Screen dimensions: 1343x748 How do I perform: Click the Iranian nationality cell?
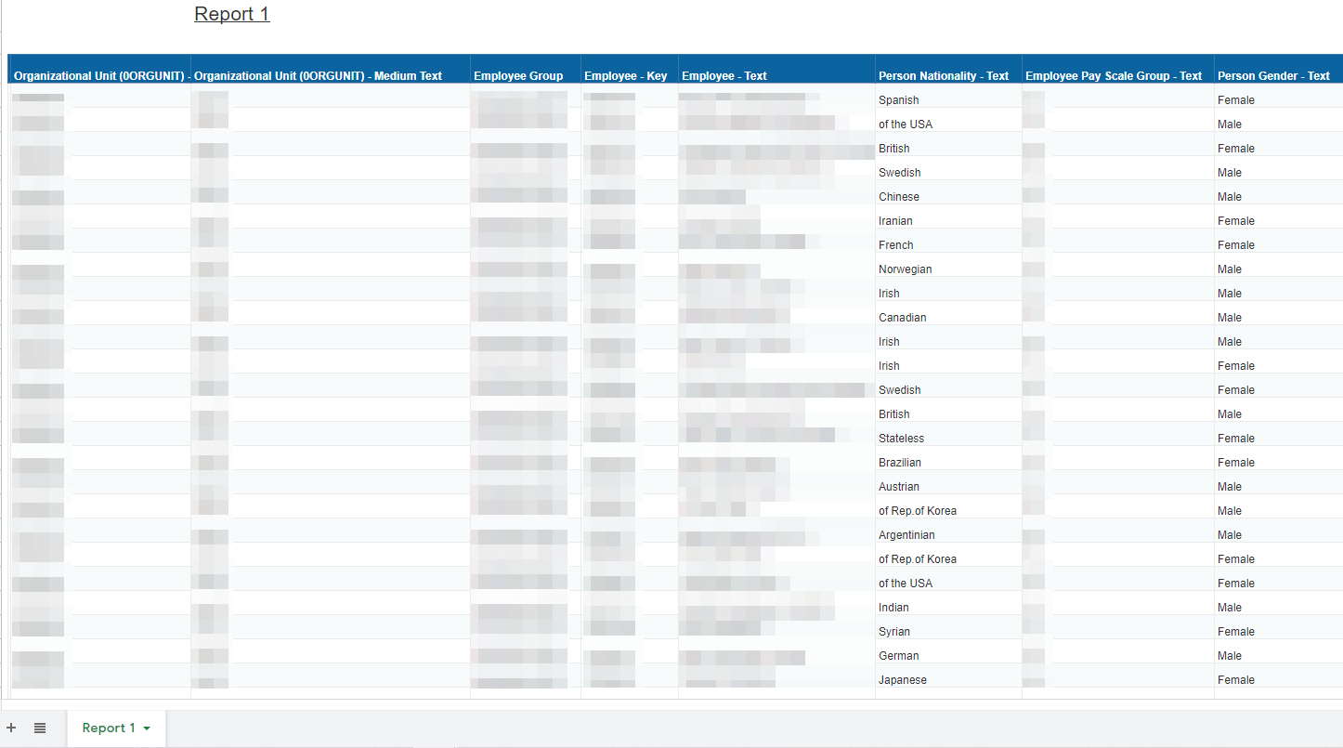(x=895, y=221)
